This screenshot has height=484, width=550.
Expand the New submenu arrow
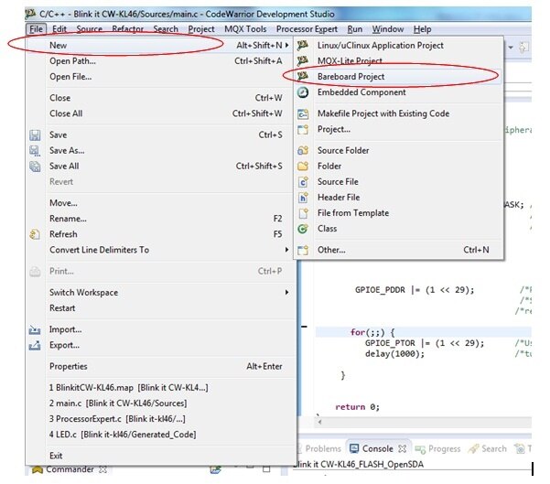(x=287, y=45)
